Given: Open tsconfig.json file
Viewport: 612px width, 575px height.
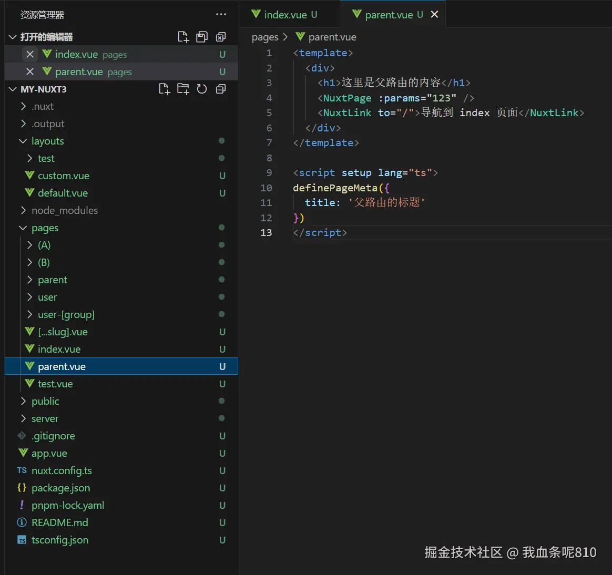Looking at the screenshot, I should (121, 540).
